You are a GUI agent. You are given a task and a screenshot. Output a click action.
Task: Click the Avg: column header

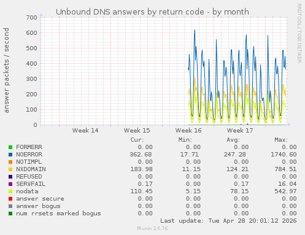click(x=233, y=140)
